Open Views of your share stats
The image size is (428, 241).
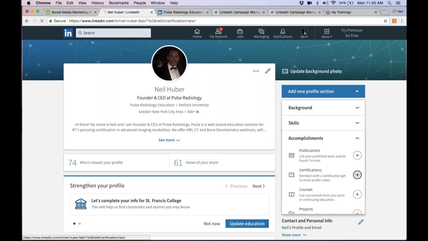point(222,163)
